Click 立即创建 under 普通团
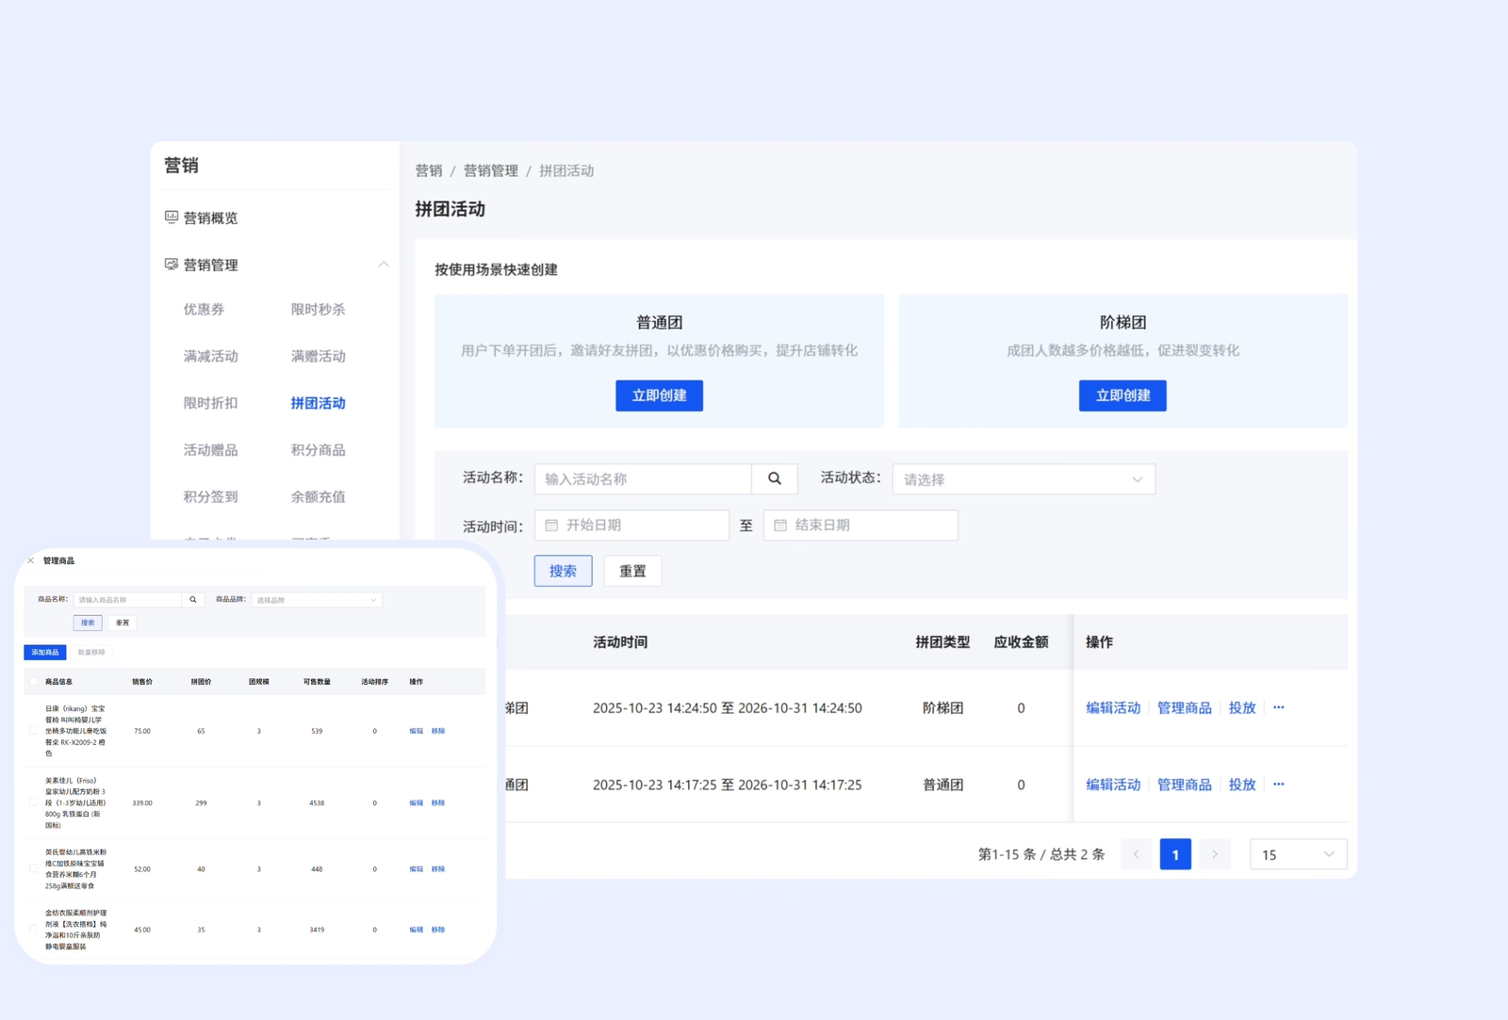Viewport: 1508px width, 1020px height. (x=659, y=396)
